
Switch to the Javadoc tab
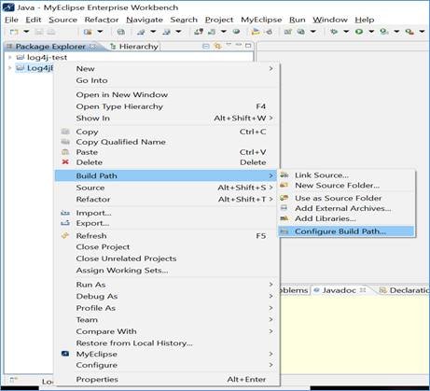tap(339, 290)
